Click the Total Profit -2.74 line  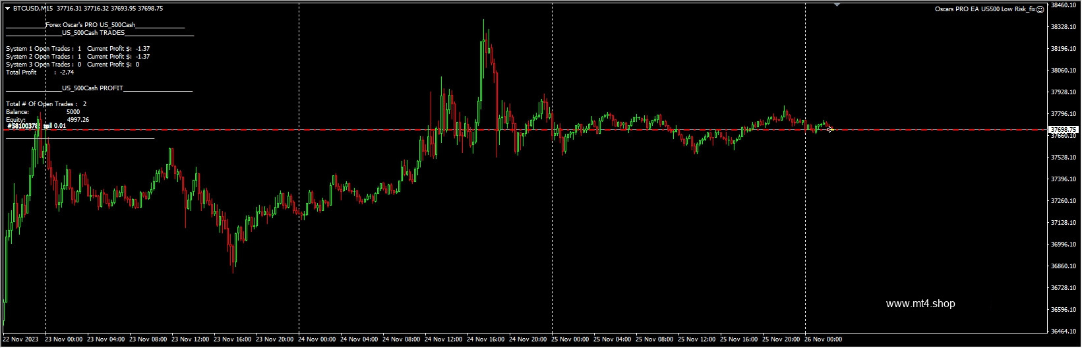point(40,72)
